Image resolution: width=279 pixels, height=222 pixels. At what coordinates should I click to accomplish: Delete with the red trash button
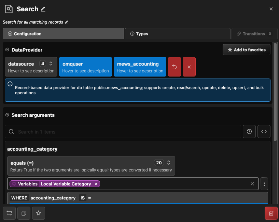(271, 213)
